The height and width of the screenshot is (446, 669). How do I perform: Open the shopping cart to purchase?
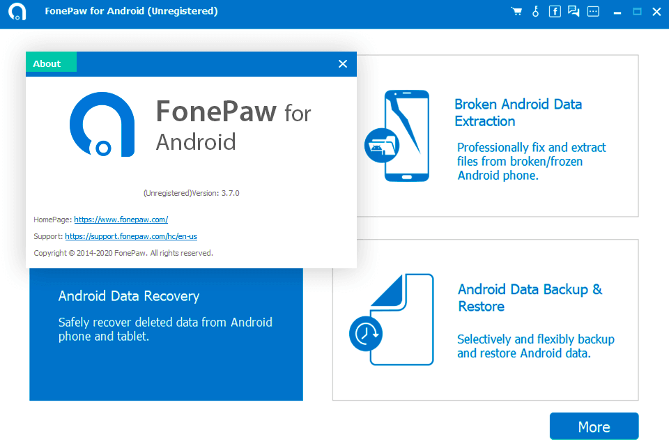pos(516,11)
